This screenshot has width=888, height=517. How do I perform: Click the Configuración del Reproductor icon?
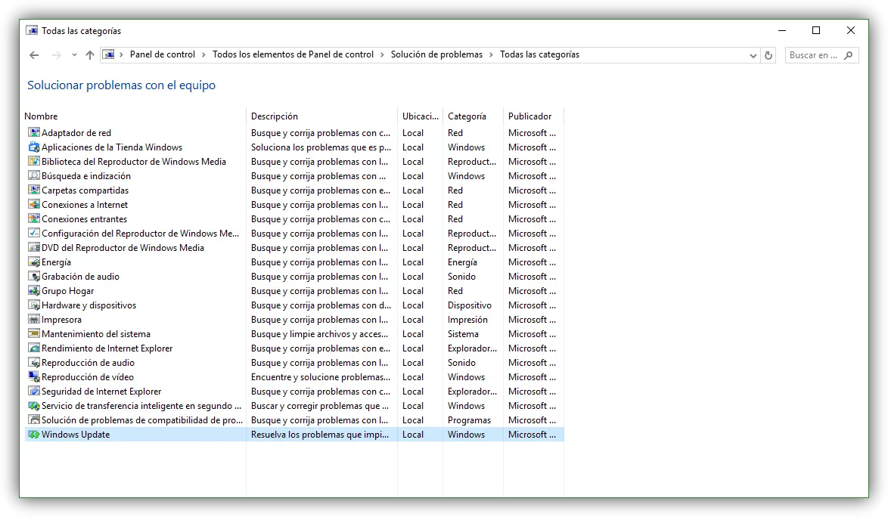point(34,233)
